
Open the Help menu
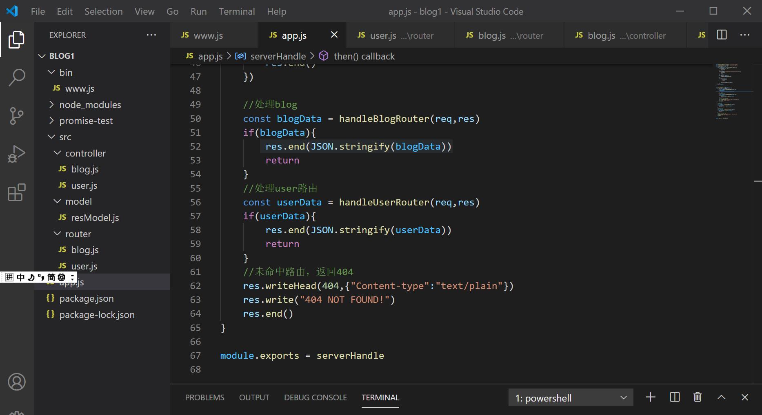click(x=277, y=11)
